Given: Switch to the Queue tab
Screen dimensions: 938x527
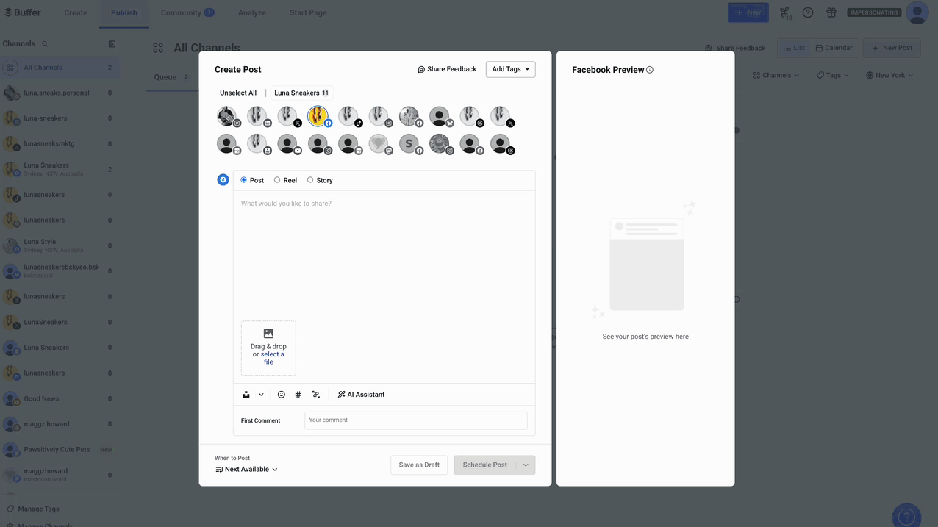Looking at the screenshot, I should (x=171, y=77).
